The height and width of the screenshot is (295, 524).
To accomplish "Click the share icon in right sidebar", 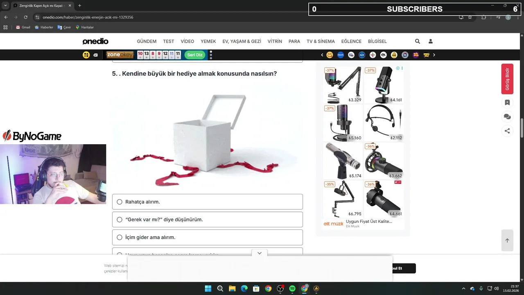I will [x=507, y=131].
